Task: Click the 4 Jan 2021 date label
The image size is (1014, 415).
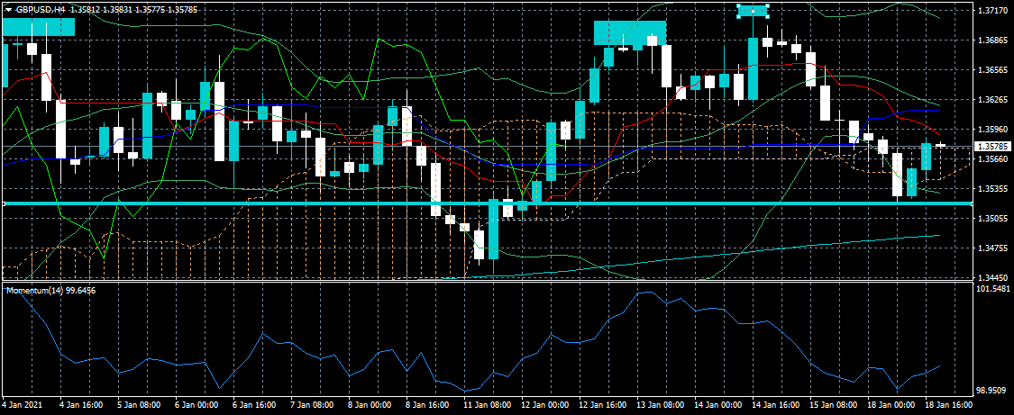Action: pos(22,405)
